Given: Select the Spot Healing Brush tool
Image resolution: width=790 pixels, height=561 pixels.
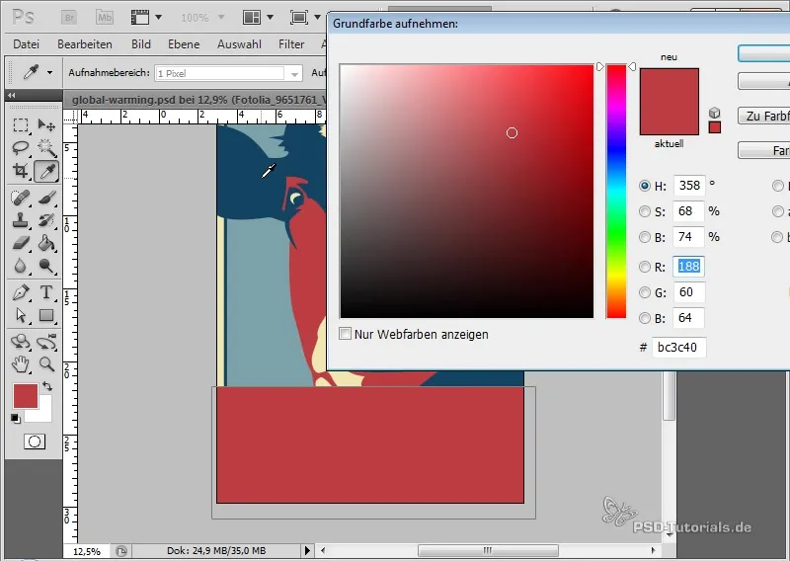Looking at the screenshot, I should coord(21,198).
